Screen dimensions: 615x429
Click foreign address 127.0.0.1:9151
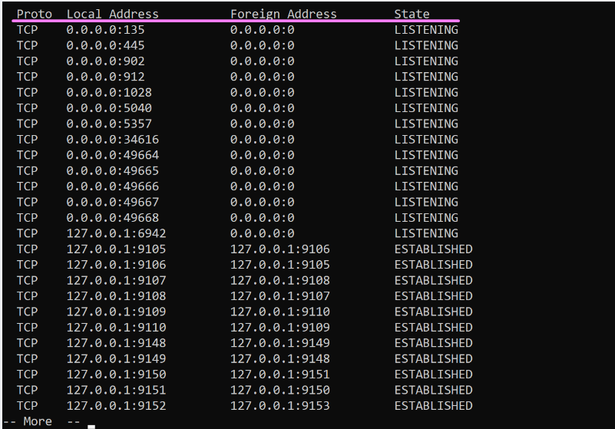coord(280,375)
